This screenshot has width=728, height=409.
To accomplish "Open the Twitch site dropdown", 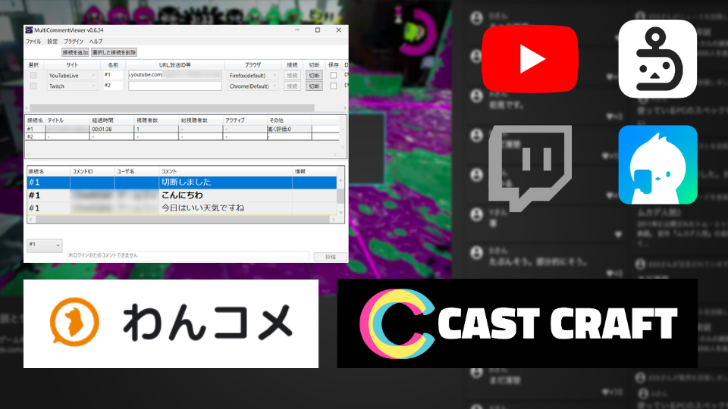I will pyautogui.click(x=72, y=86).
